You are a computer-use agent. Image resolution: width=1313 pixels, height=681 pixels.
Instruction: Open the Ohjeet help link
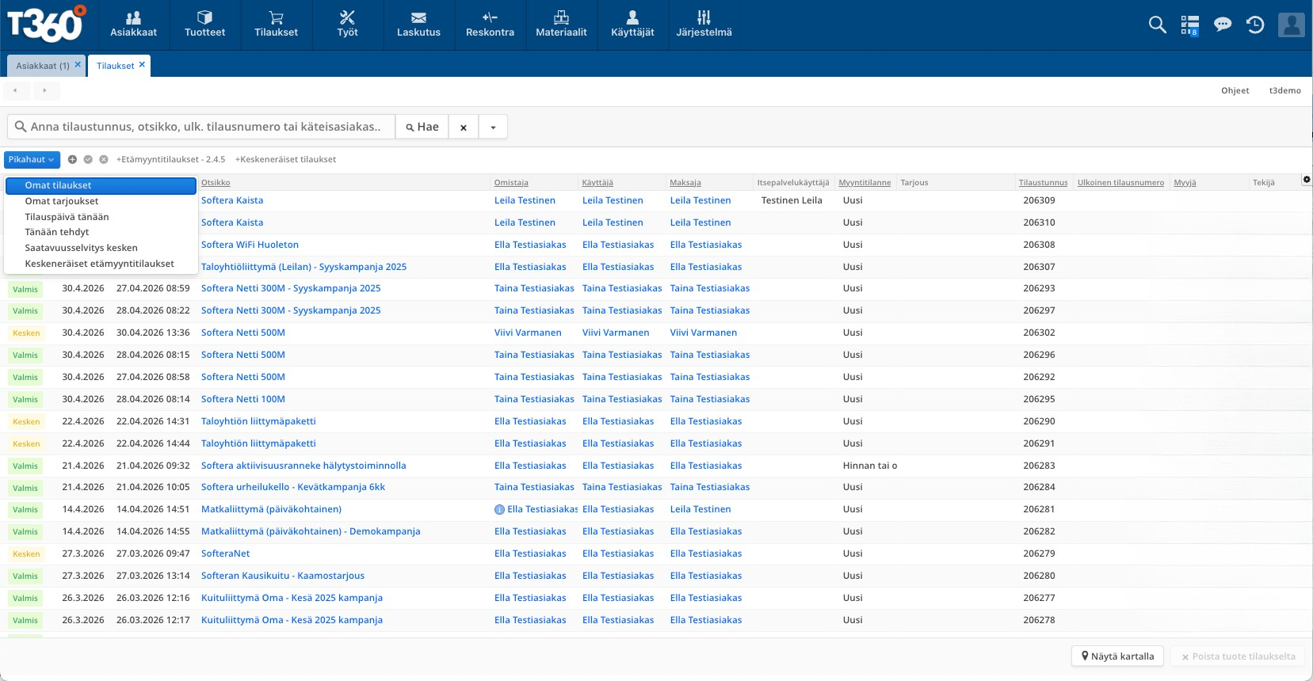tap(1235, 90)
